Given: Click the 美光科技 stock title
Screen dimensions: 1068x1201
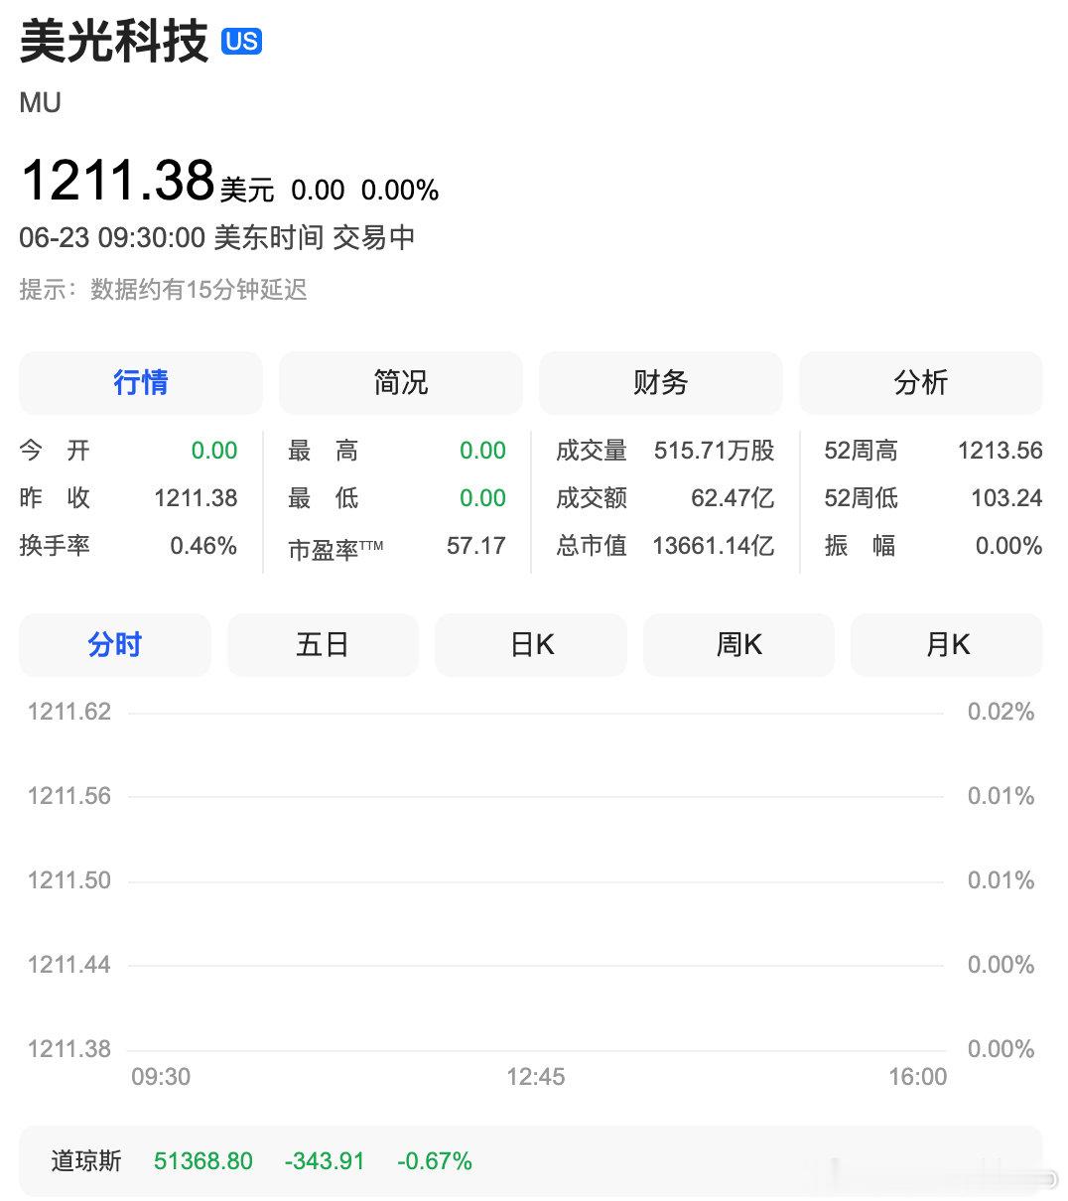Looking at the screenshot, I should click(114, 42).
